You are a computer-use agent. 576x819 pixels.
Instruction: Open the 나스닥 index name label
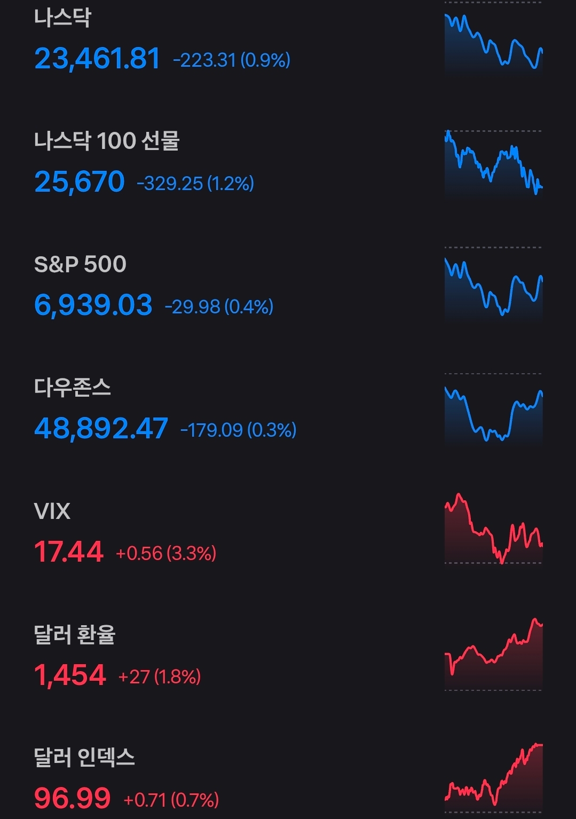(62, 18)
